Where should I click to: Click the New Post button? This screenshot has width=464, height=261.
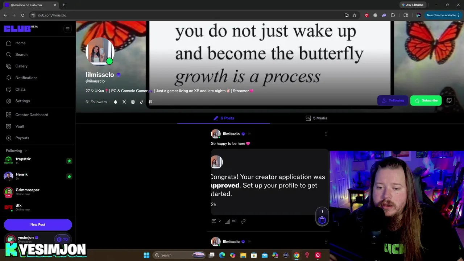(x=38, y=224)
